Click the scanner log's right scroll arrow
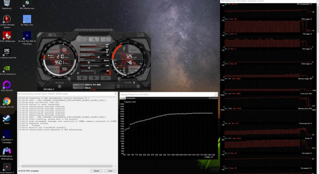The image size is (319, 174). [115, 166]
